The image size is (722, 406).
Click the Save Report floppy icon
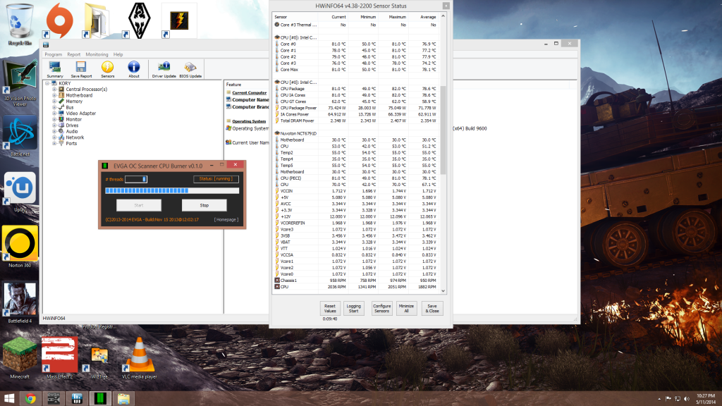pos(81,68)
